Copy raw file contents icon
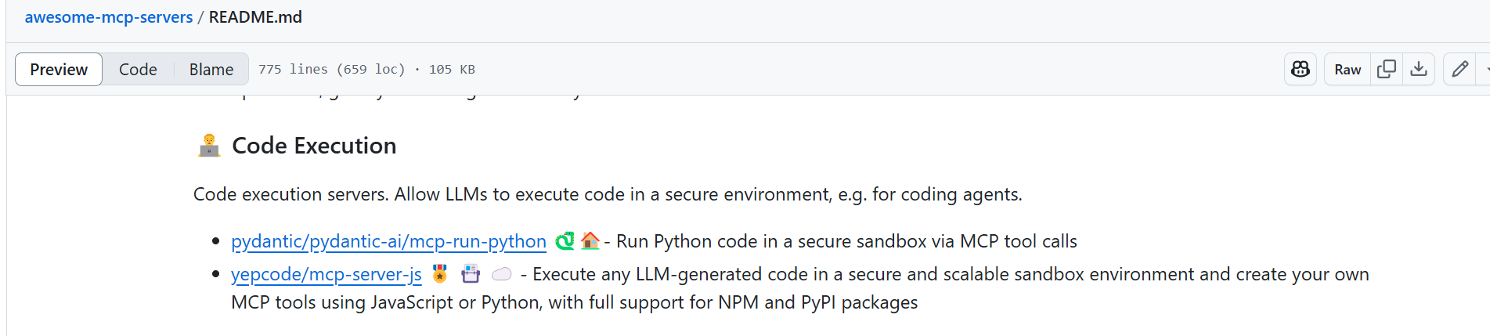This screenshot has width=1490, height=336. point(1387,70)
